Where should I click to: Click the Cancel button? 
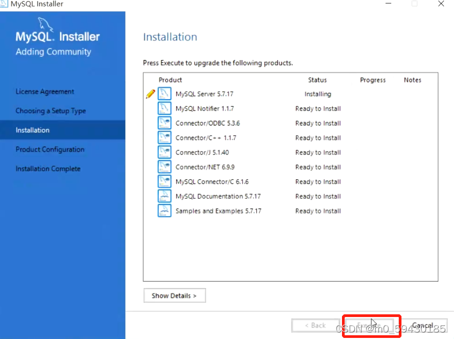(423, 326)
